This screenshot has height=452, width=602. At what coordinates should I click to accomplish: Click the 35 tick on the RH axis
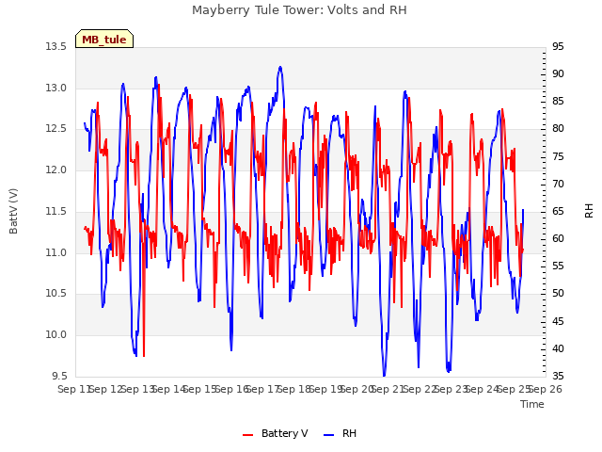pos(558,376)
